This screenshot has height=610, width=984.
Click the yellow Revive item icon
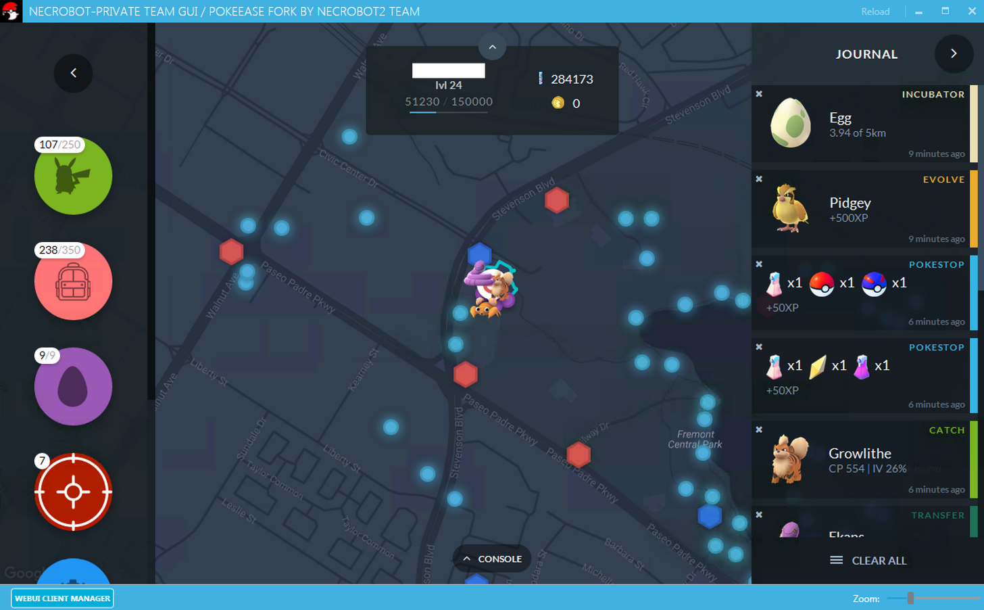pyautogui.click(x=818, y=367)
